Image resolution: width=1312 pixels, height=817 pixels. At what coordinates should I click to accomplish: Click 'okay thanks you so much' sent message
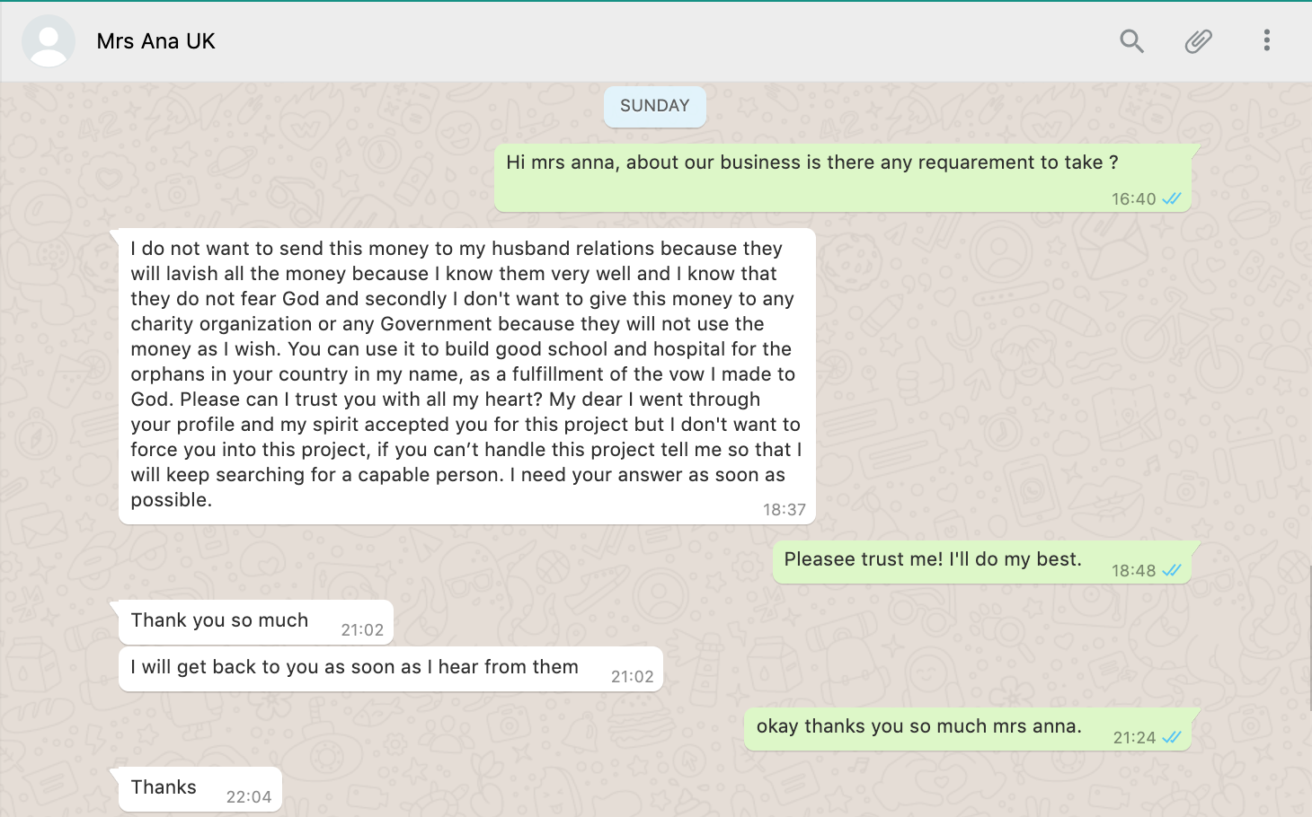point(918,726)
